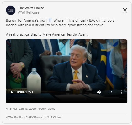
Task: Click the 4.06M Views count
Action: 46,109
